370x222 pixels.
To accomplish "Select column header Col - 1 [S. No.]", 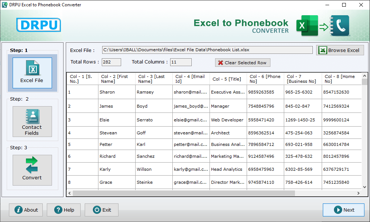I will click(x=82, y=79).
